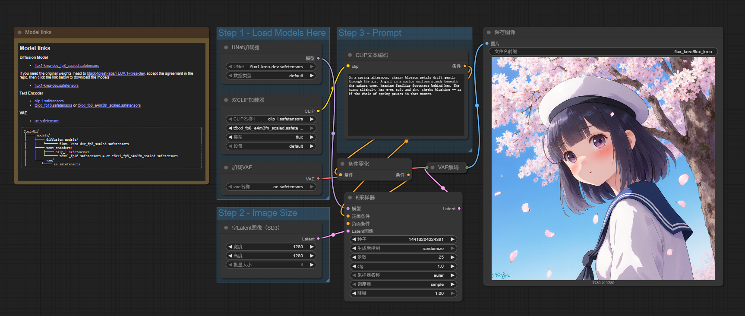Select the Step 1 - Load Models Here group title

[x=272, y=33]
